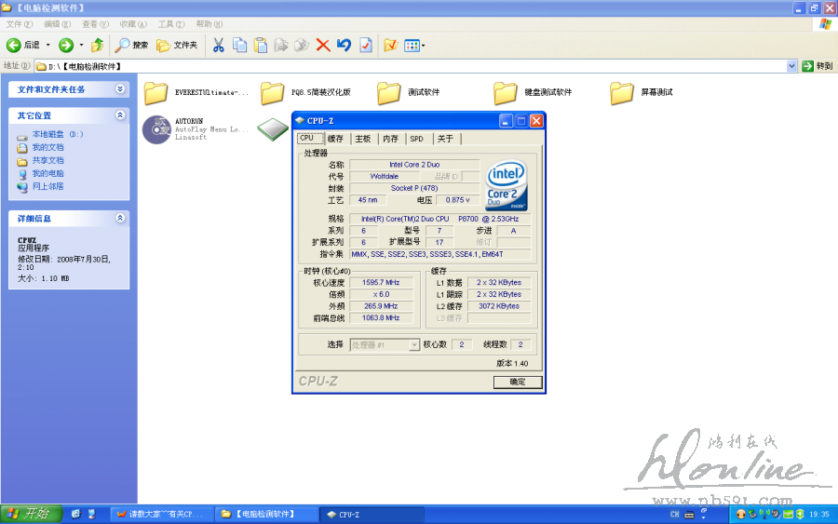
Task: Click the Cut scissors icon in toolbar
Action: coord(218,45)
